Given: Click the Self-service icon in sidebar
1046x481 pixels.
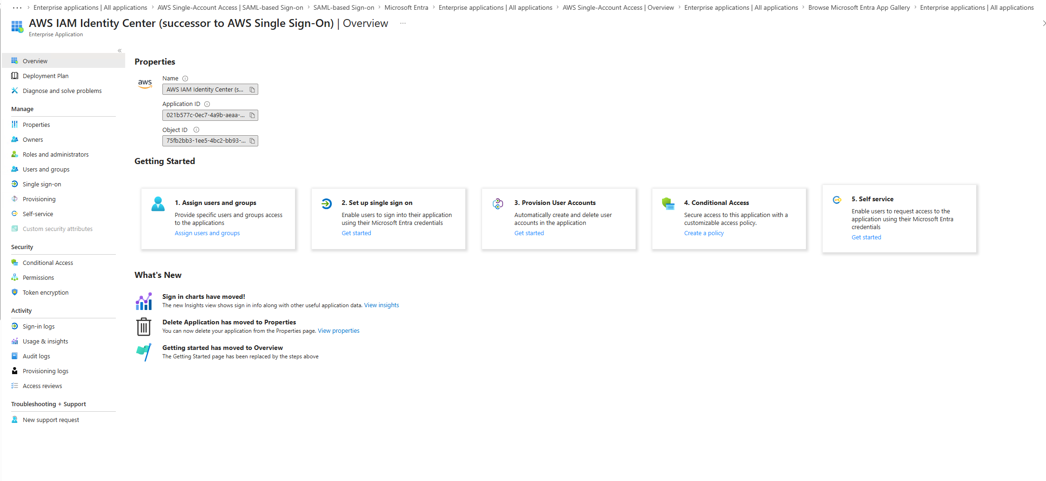Looking at the screenshot, I should (14, 214).
